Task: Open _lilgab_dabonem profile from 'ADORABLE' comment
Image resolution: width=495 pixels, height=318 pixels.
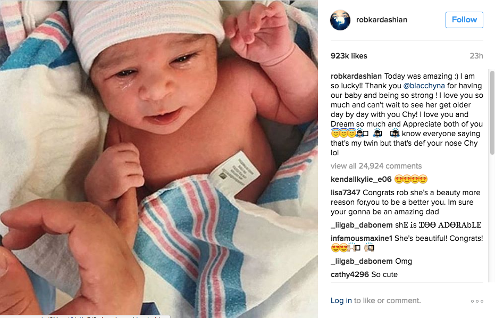Action: tap(362, 225)
